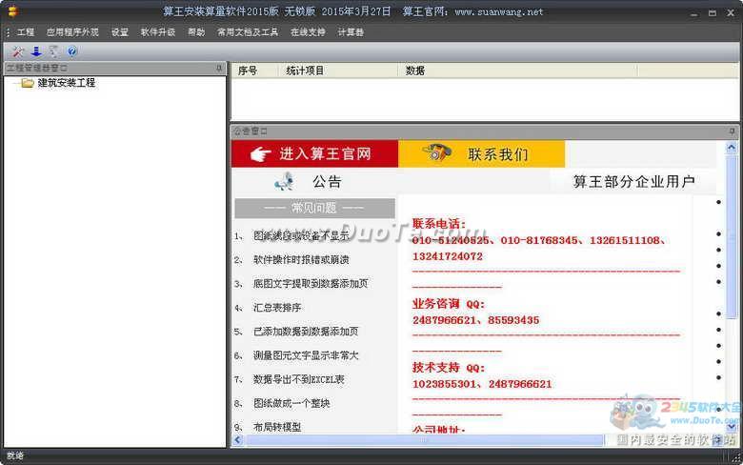Pin the 工程管理器 panel with pushpin icon
Viewport: 743px width, 465px height.
(x=219, y=69)
